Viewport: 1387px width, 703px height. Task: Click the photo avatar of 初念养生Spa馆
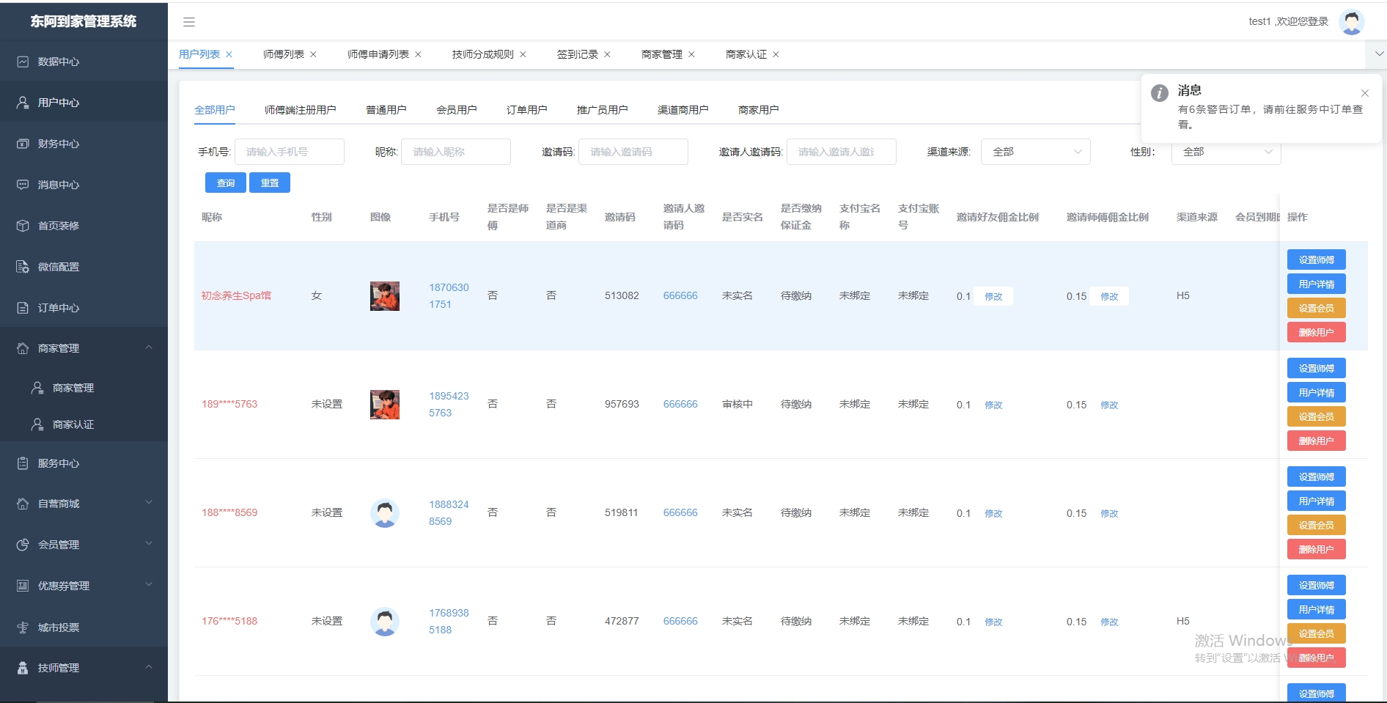[x=385, y=296]
